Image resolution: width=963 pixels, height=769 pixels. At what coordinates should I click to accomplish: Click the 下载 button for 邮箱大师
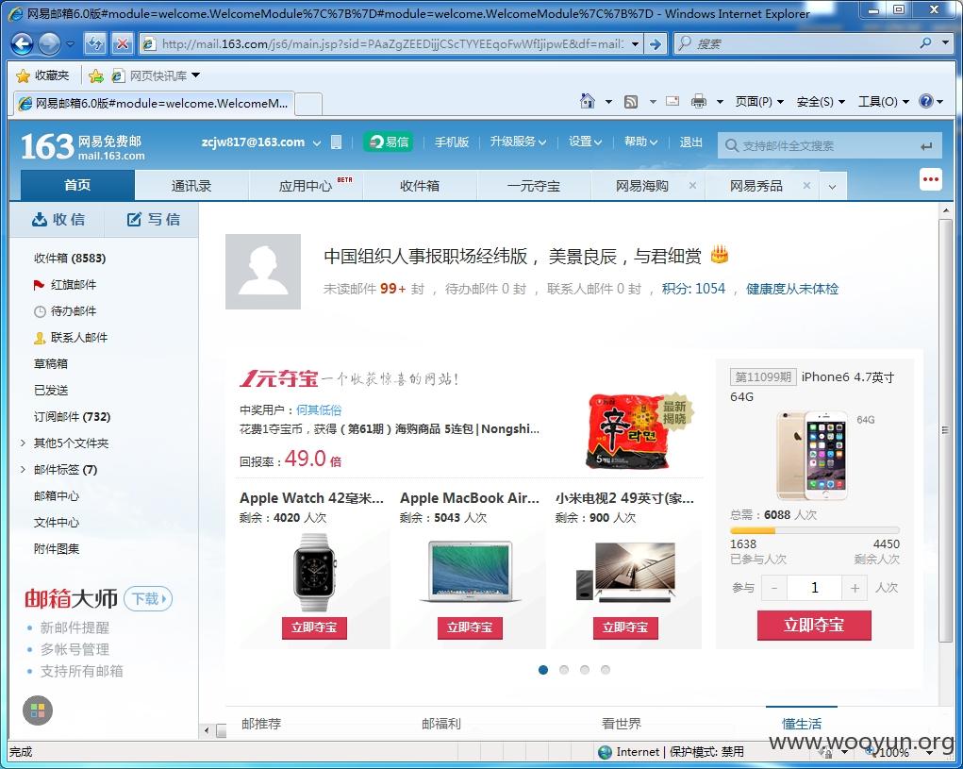pos(148,599)
